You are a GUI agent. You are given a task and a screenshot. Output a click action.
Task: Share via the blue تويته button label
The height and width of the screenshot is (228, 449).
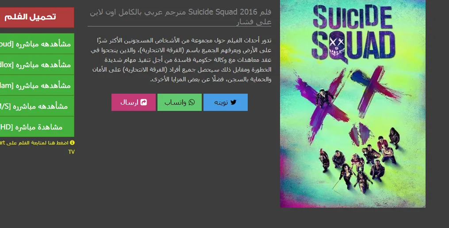click(221, 103)
